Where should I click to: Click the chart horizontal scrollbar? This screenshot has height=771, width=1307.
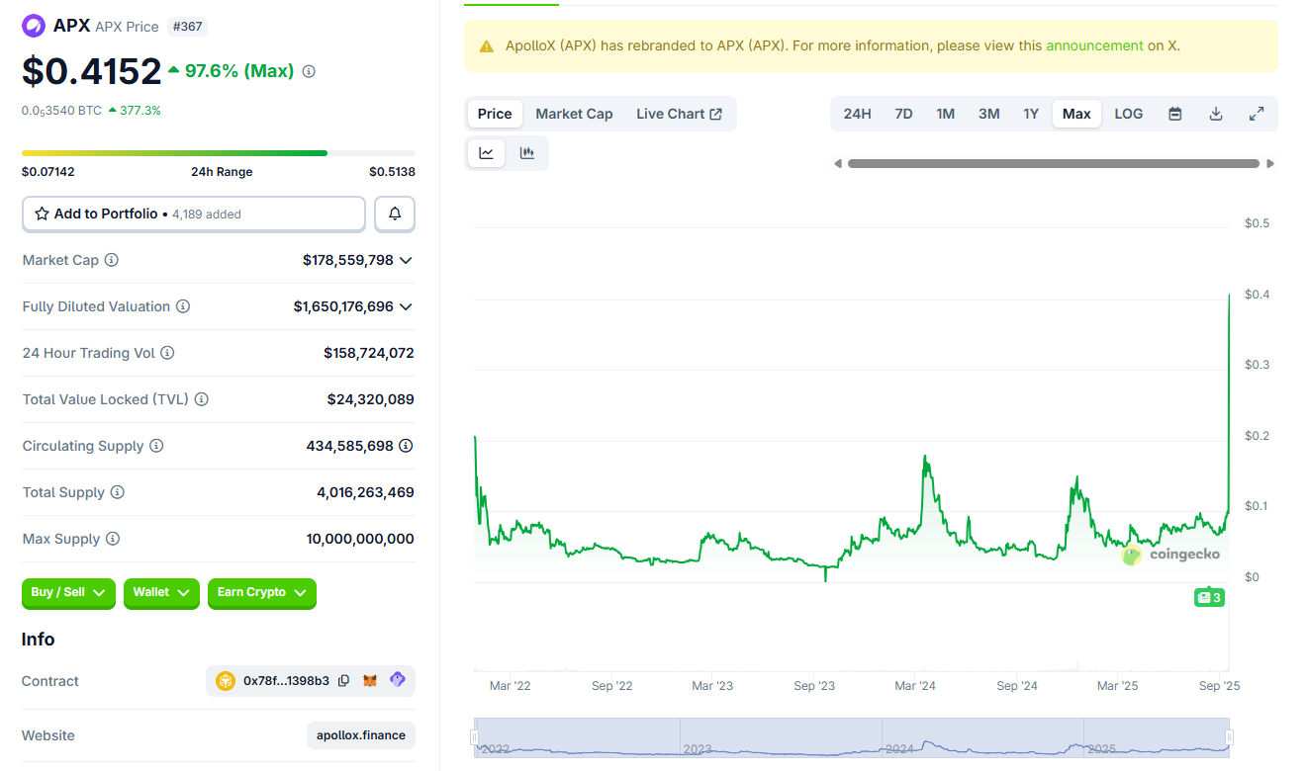pos(1053,164)
